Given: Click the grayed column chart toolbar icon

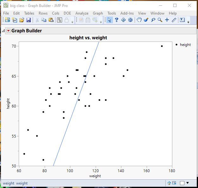Looking at the screenshot, I should pos(88,20).
